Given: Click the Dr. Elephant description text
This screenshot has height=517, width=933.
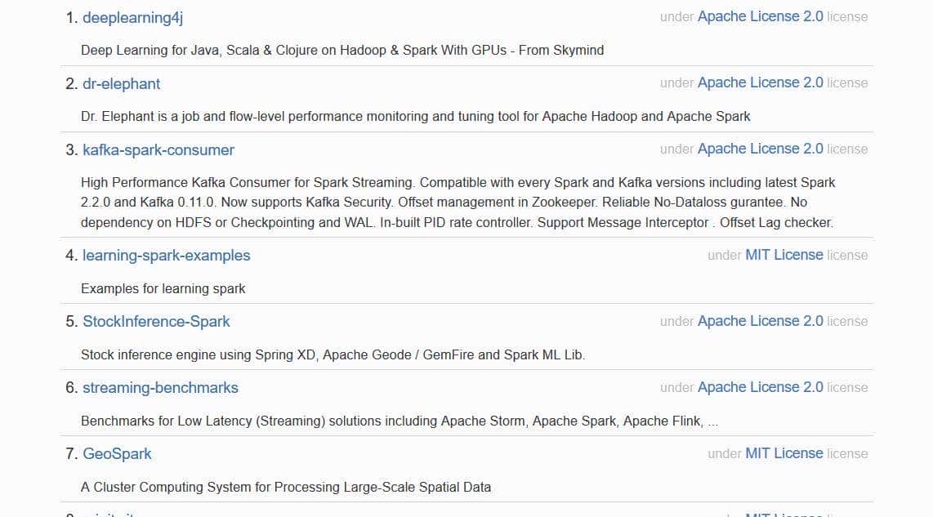Looking at the screenshot, I should (415, 116).
